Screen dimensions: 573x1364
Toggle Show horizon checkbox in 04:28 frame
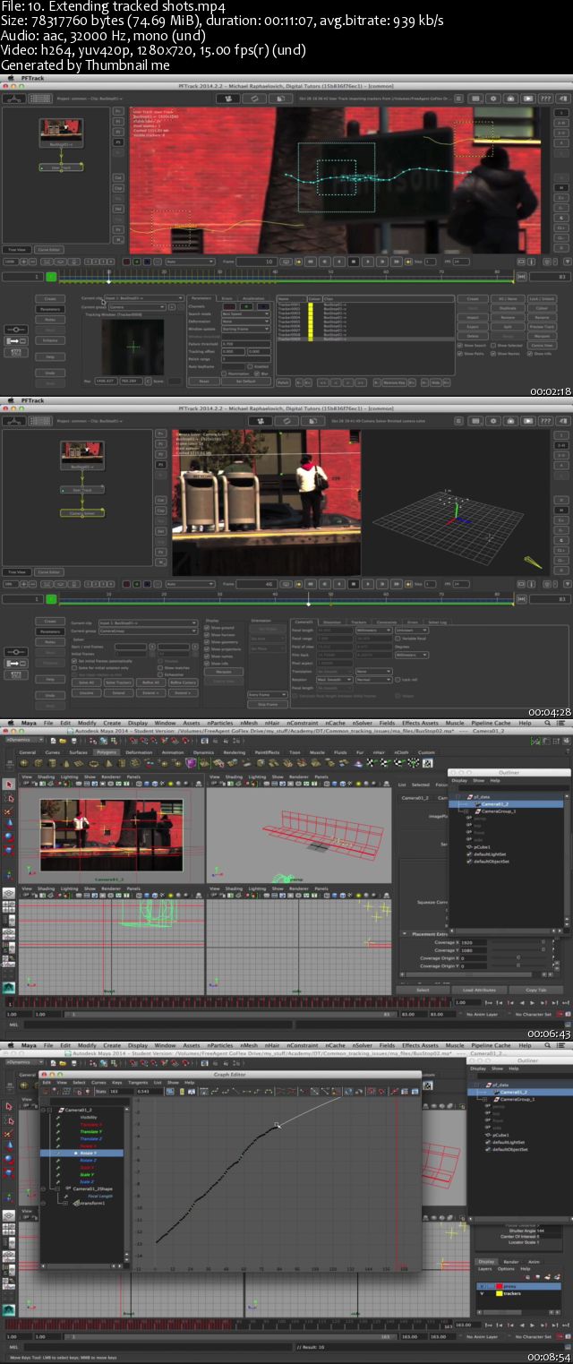point(206,635)
